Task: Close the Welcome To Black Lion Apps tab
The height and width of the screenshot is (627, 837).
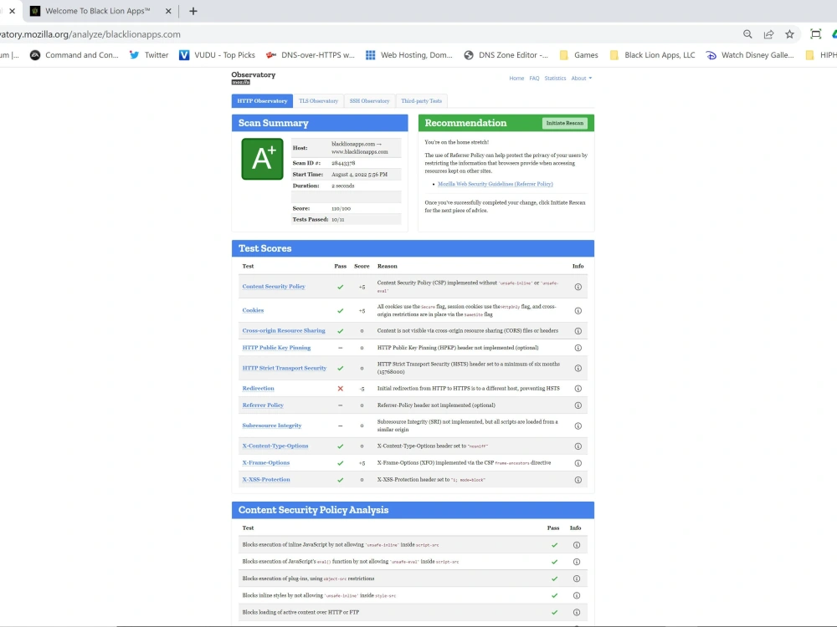Action: (168, 11)
